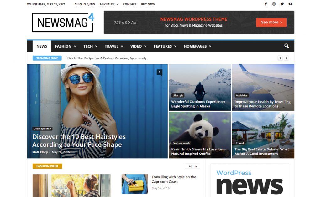
Task: Click the previous arrow in Trending Now
Action: [280, 58]
